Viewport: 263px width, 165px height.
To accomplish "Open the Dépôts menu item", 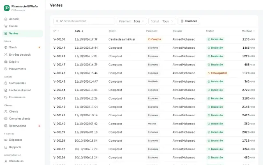I will (x=23, y=62).
